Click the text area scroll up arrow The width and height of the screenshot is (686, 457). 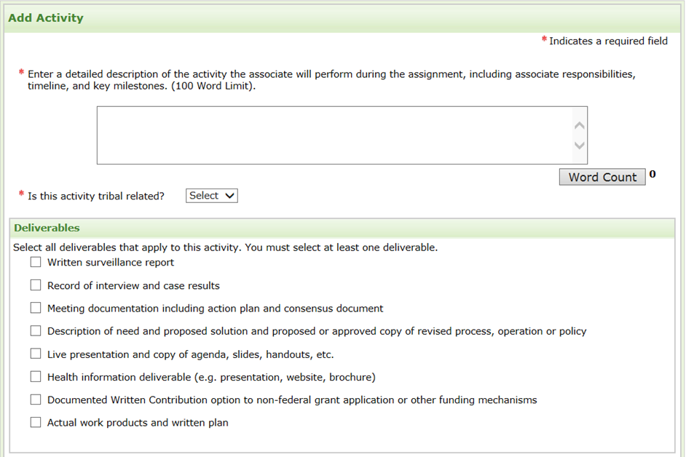pyautogui.click(x=580, y=125)
